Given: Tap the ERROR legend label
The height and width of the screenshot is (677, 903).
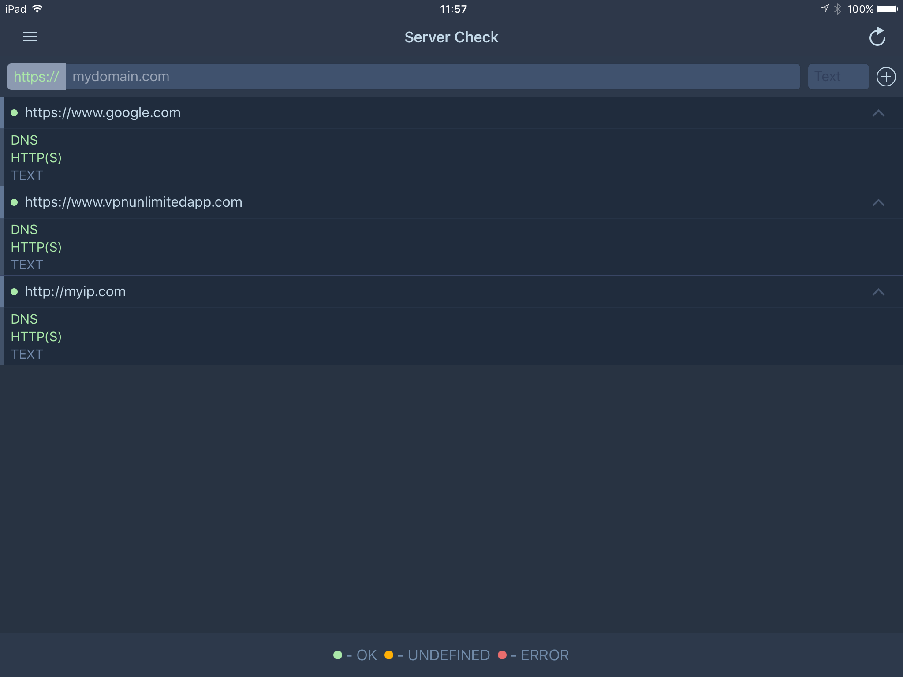Looking at the screenshot, I should pyautogui.click(x=545, y=655).
